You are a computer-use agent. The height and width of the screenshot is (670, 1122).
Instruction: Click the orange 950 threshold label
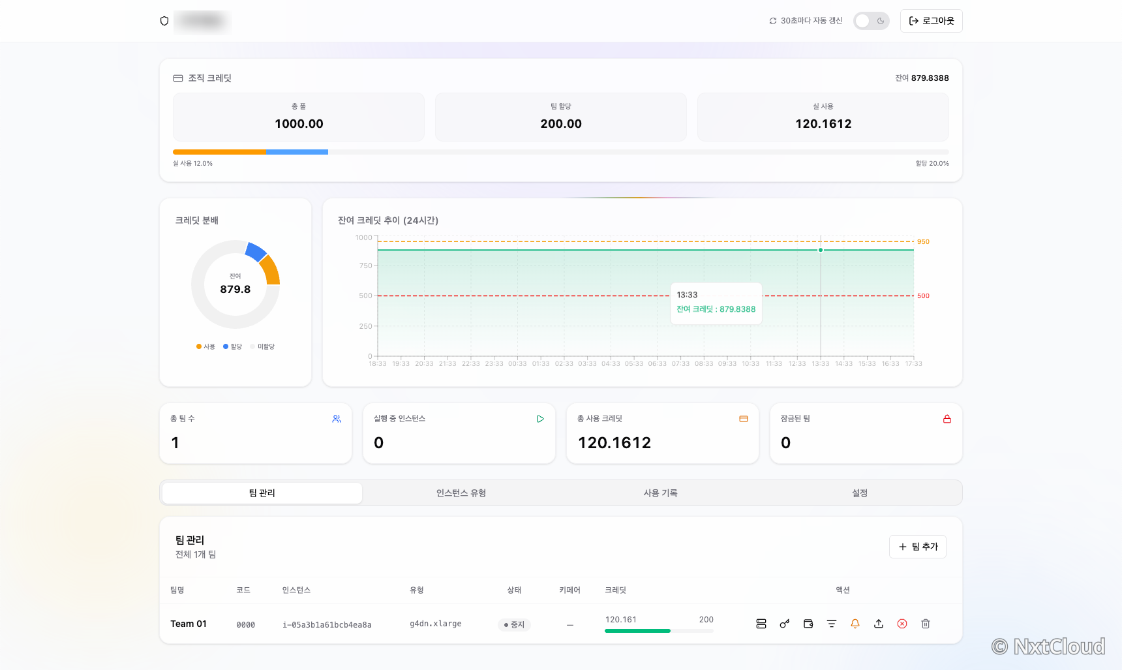click(x=923, y=242)
